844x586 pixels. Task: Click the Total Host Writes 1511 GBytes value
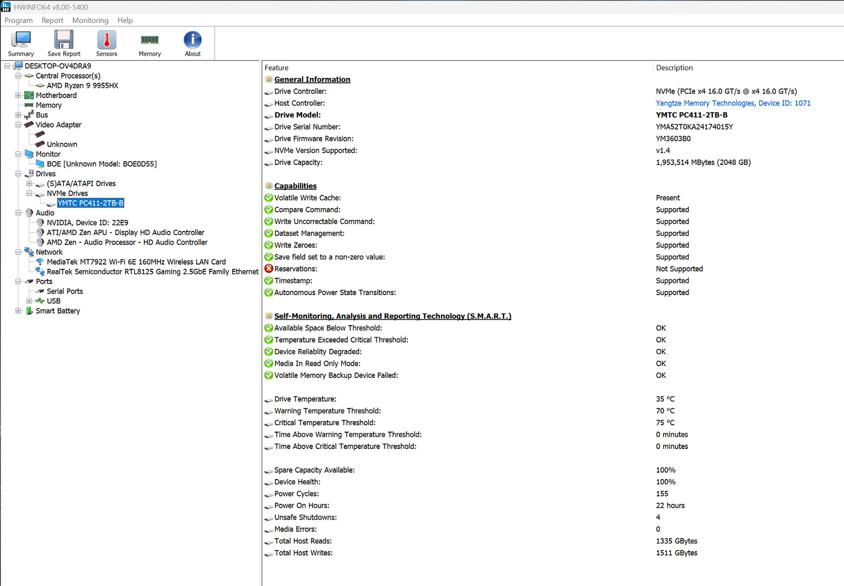pos(677,553)
